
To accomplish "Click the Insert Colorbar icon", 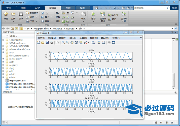I will [x=99, y=42].
